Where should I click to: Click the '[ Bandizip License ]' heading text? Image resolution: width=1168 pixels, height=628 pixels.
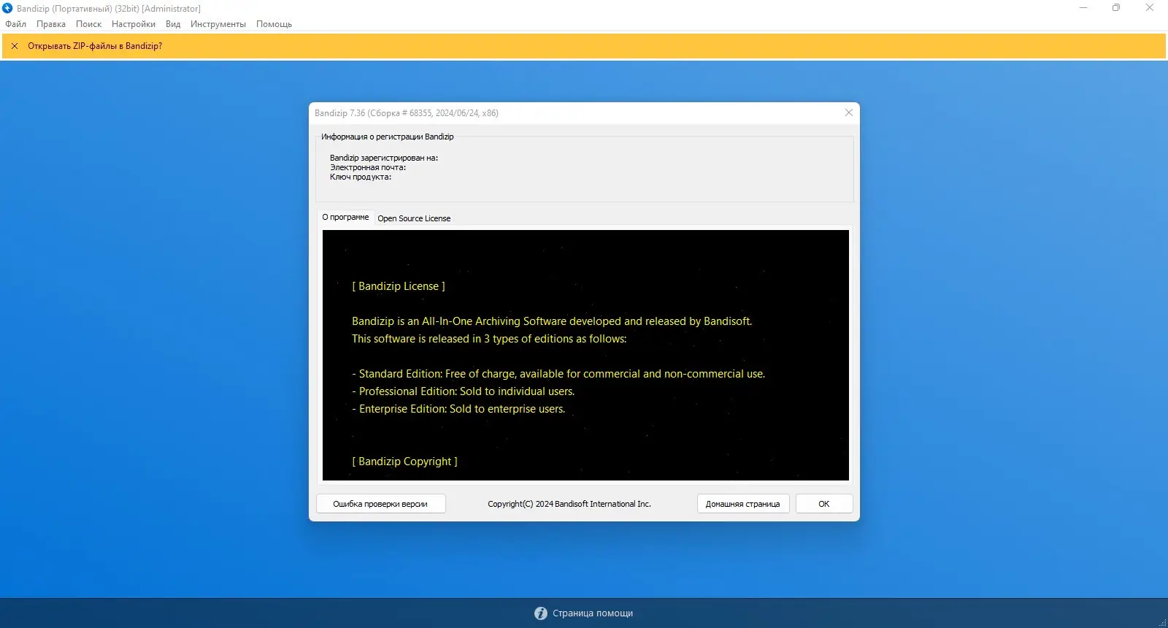coord(399,286)
